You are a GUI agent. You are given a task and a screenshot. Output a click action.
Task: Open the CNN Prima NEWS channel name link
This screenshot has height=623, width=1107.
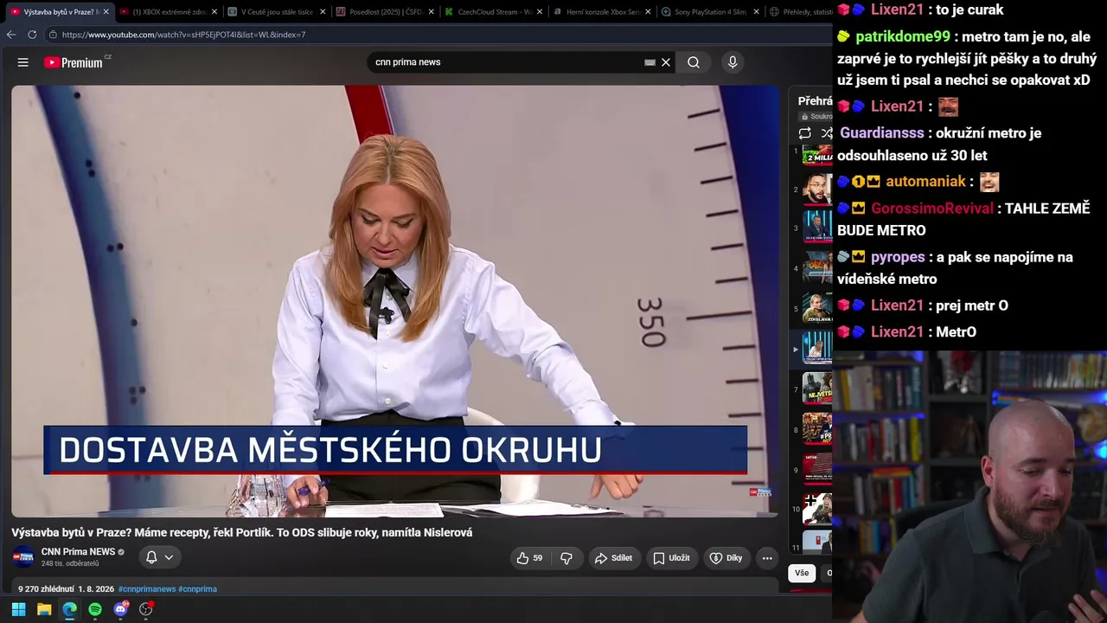click(78, 552)
